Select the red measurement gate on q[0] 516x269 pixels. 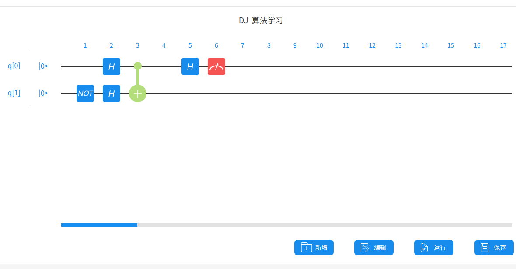click(216, 66)
